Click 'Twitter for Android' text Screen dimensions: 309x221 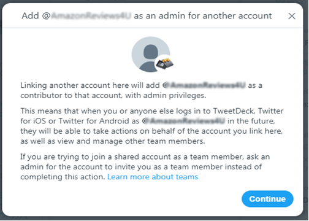99,121
